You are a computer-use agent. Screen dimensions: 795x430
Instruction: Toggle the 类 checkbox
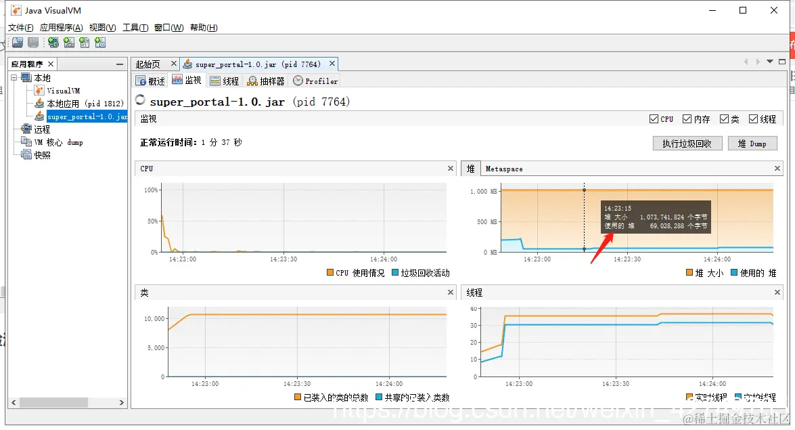[x=724, y=119]
